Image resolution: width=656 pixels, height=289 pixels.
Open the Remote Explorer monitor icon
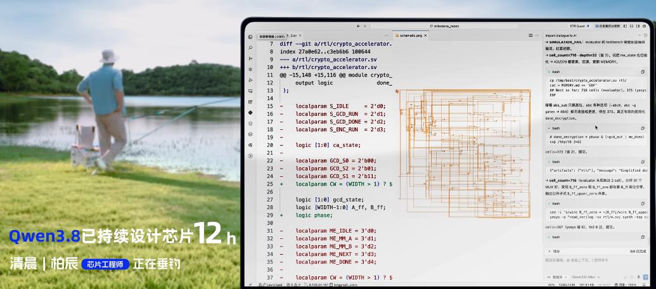click(x=250, y=91)
